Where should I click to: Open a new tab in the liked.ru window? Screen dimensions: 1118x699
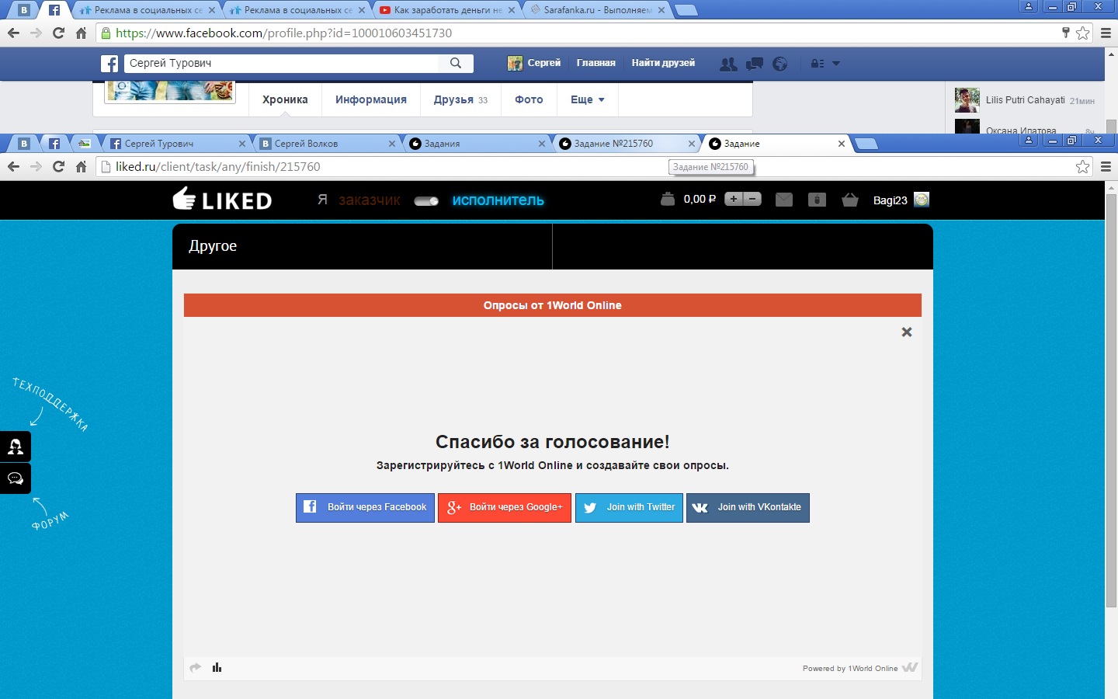point(866,144)
